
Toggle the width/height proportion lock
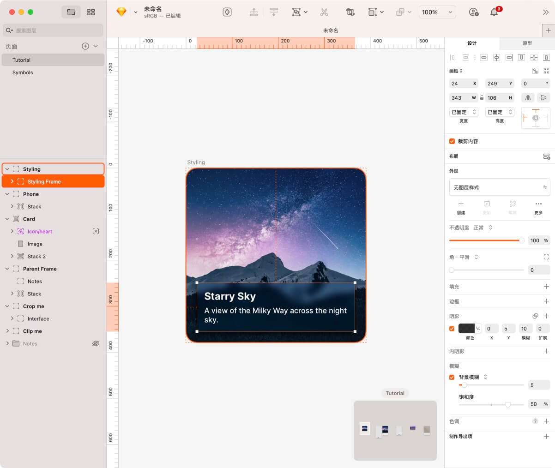coord(482,97)
